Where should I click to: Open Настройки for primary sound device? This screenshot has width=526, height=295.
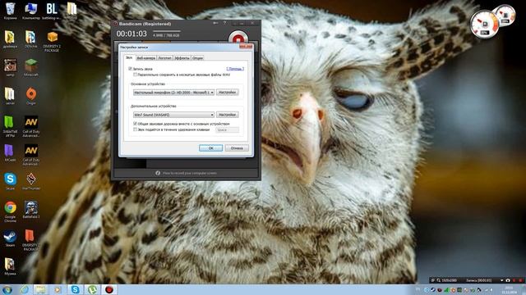click(x=228, y=93)
